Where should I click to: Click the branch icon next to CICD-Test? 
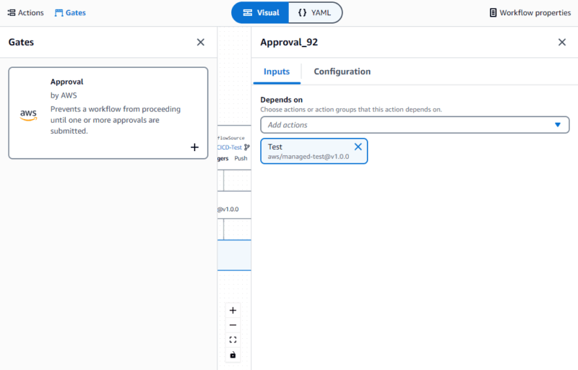click(246, 147)
